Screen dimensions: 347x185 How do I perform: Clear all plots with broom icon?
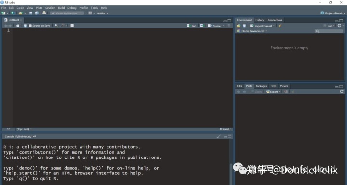click(x=293, y=92)
